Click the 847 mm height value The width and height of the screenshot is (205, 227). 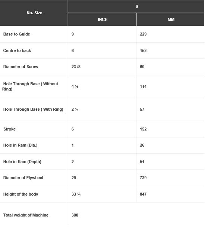coord(143,194)
